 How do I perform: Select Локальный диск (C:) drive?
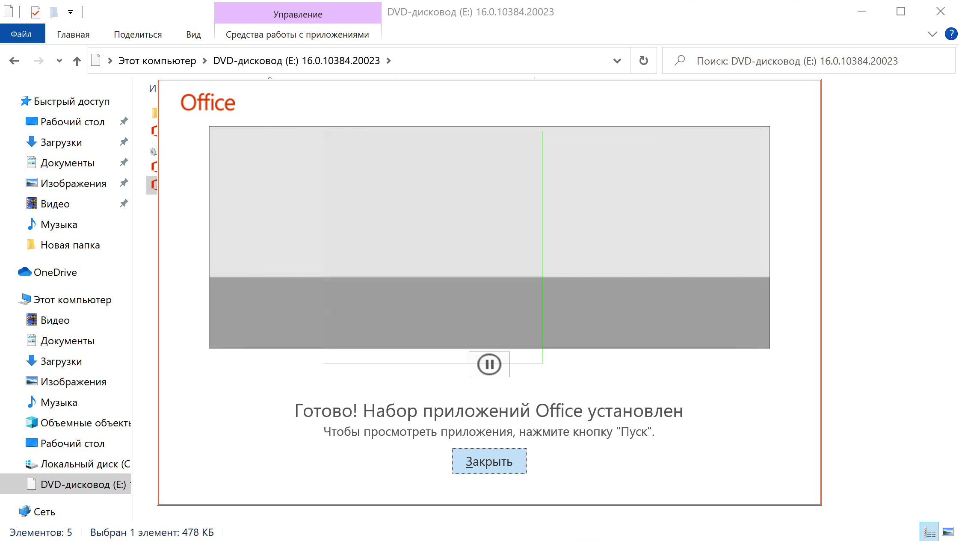coord(85,464)
